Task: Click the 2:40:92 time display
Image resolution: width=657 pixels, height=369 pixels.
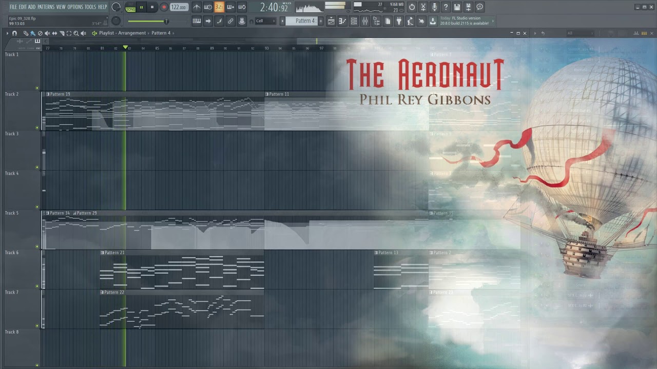Action: 274,7
